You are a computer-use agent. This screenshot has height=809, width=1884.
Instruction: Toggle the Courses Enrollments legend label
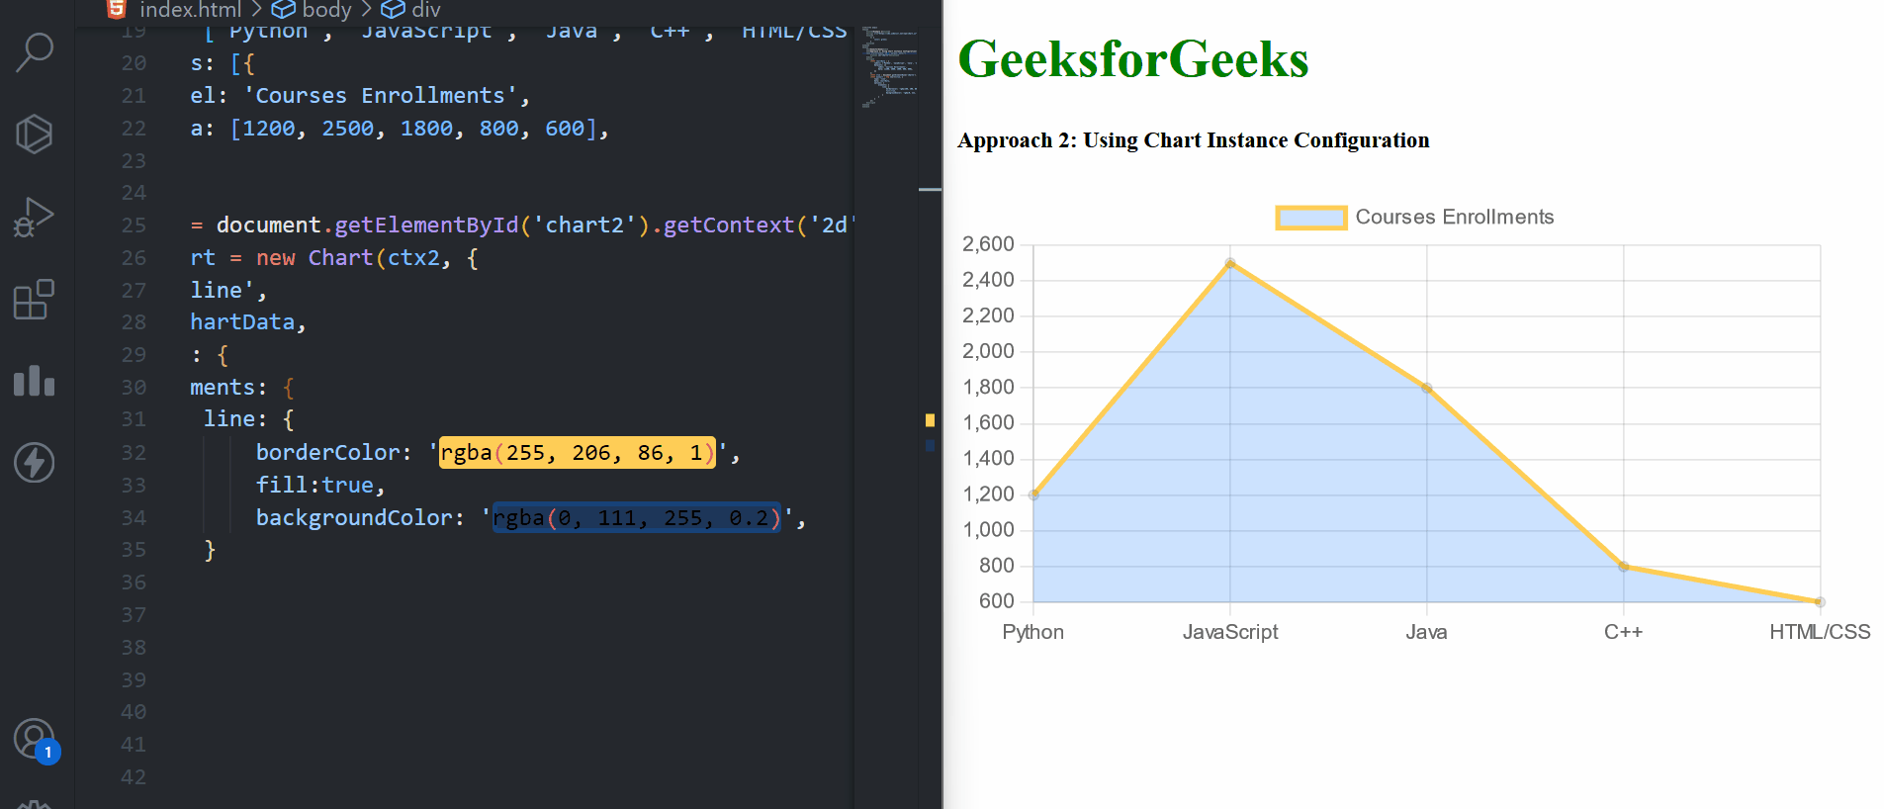[x=1454, y=218]
